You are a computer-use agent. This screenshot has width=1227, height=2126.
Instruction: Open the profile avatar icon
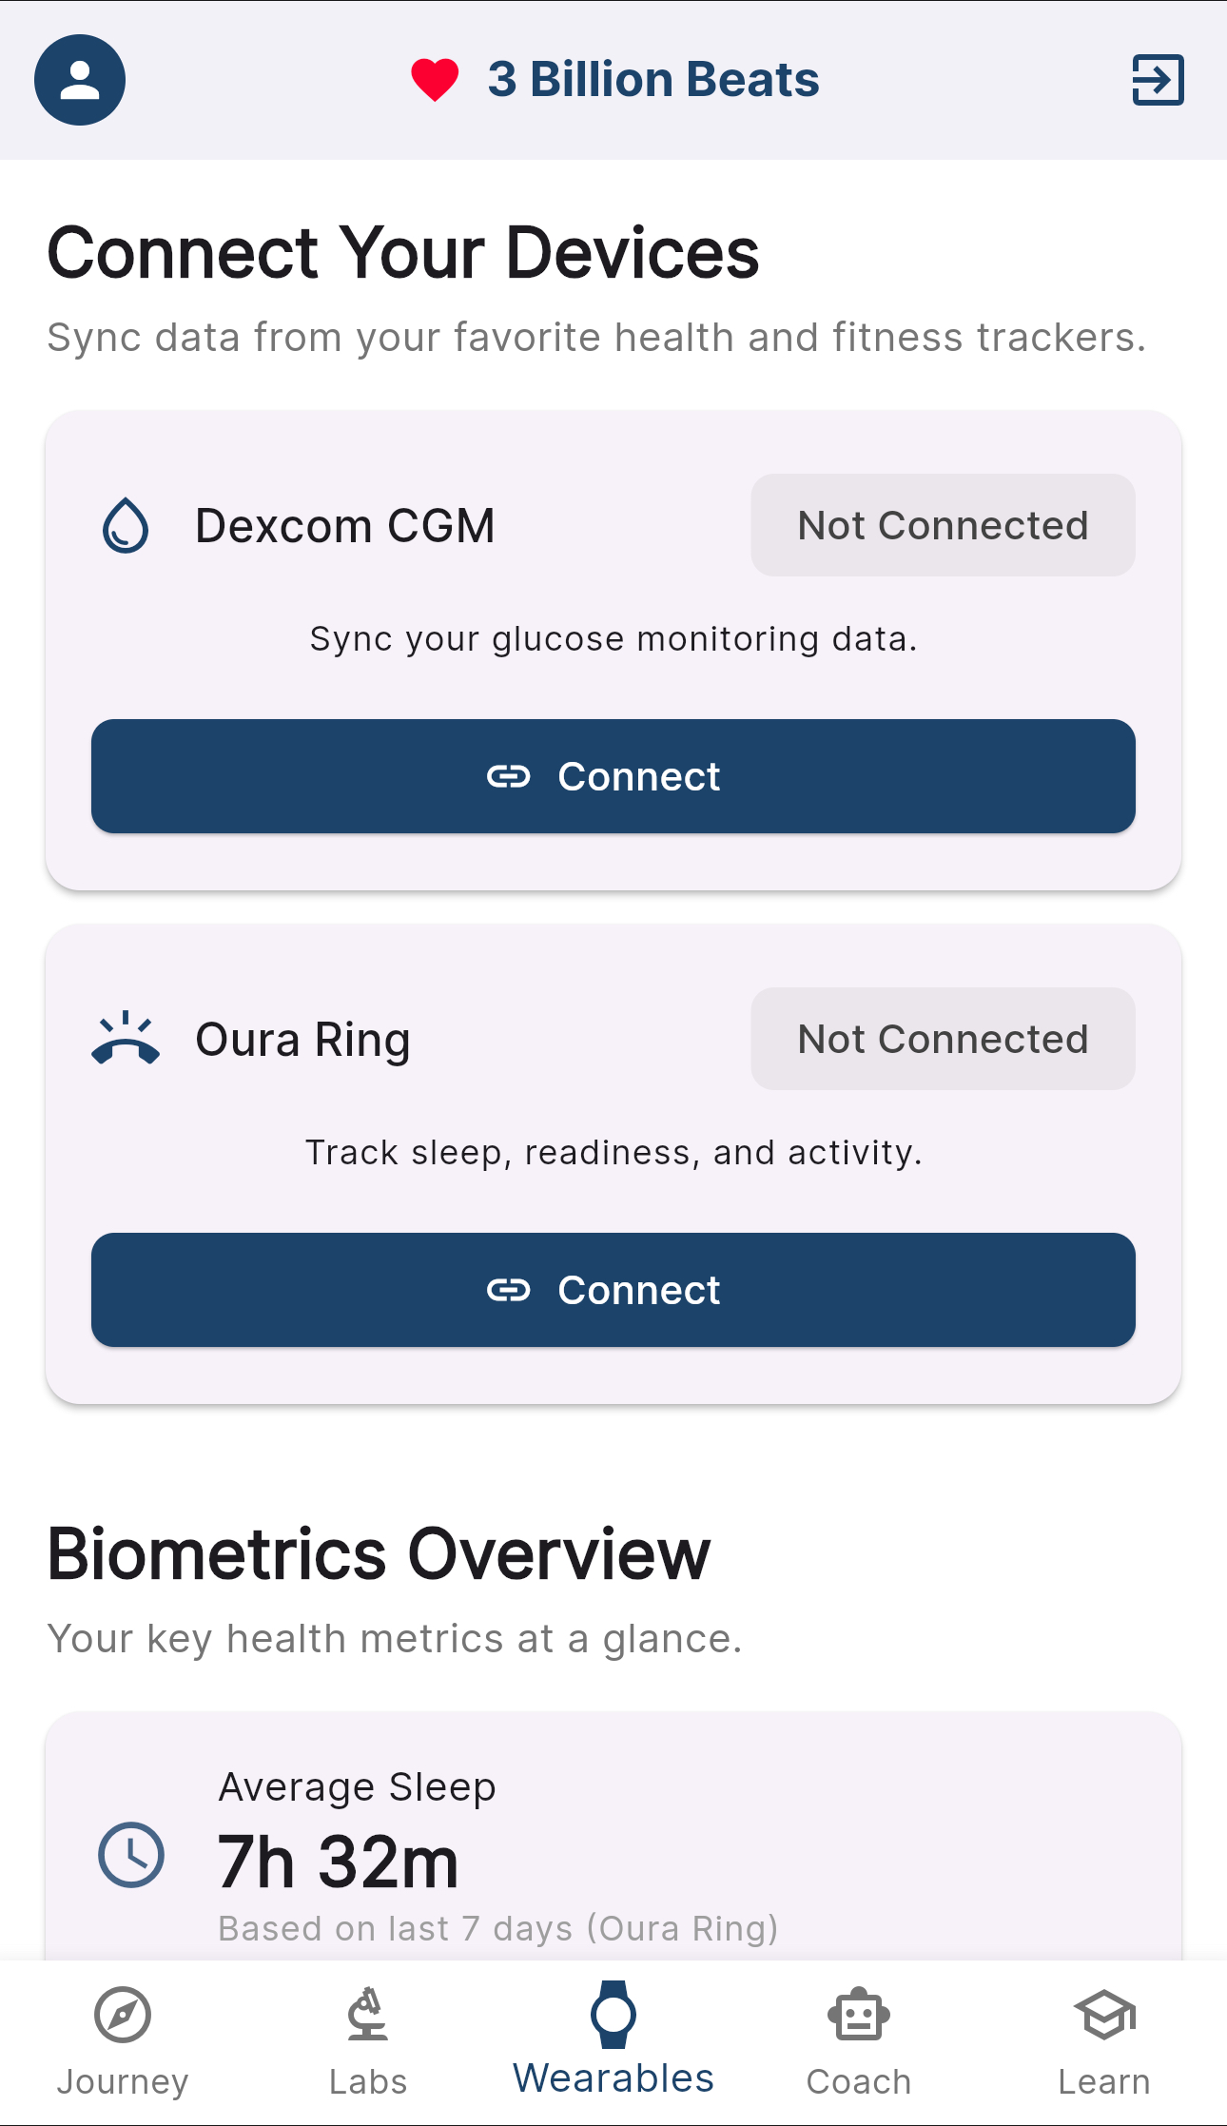pyautogui.click(x=80, y=80)
